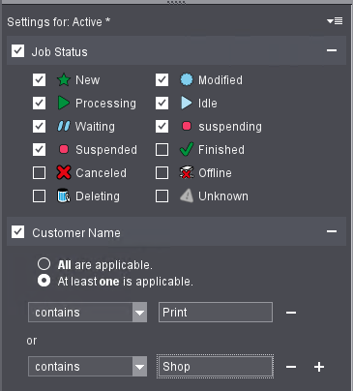Add another customer name condition with plus
Screen dimensions: 353x391
point(319,367)
